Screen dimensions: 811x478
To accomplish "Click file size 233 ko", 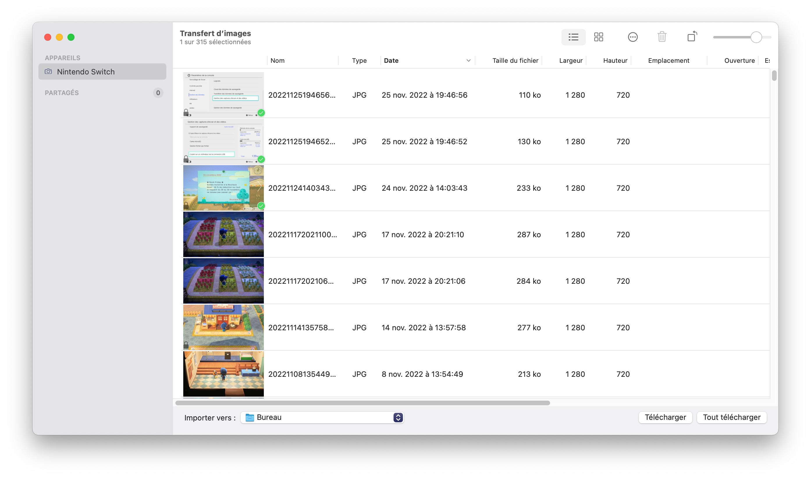I will pos(529,188).
